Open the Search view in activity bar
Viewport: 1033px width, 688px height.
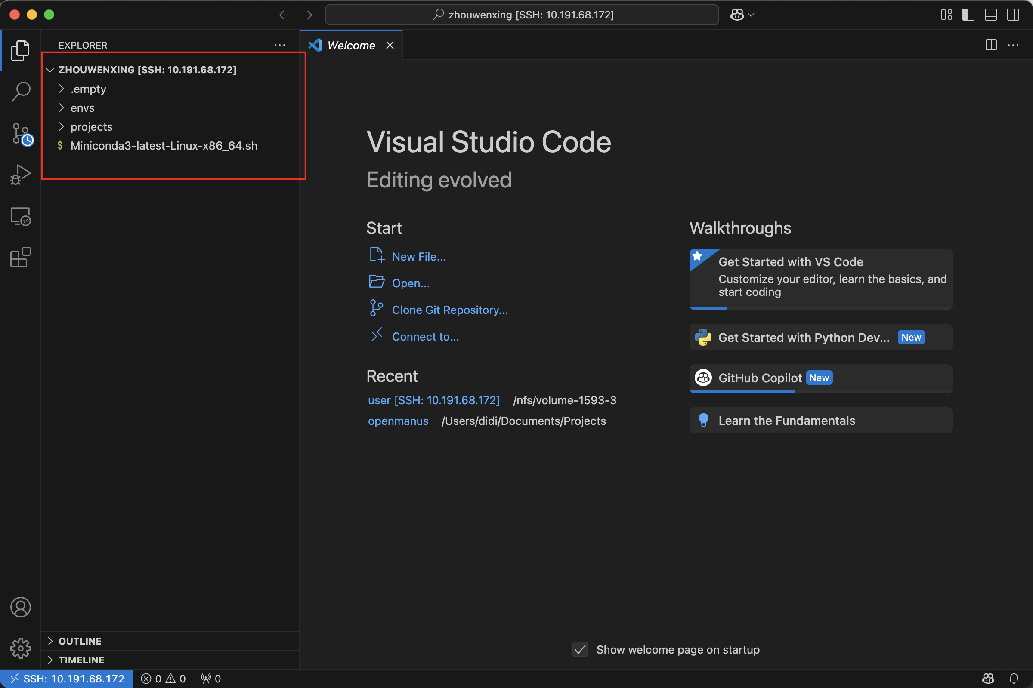point(20,92)
